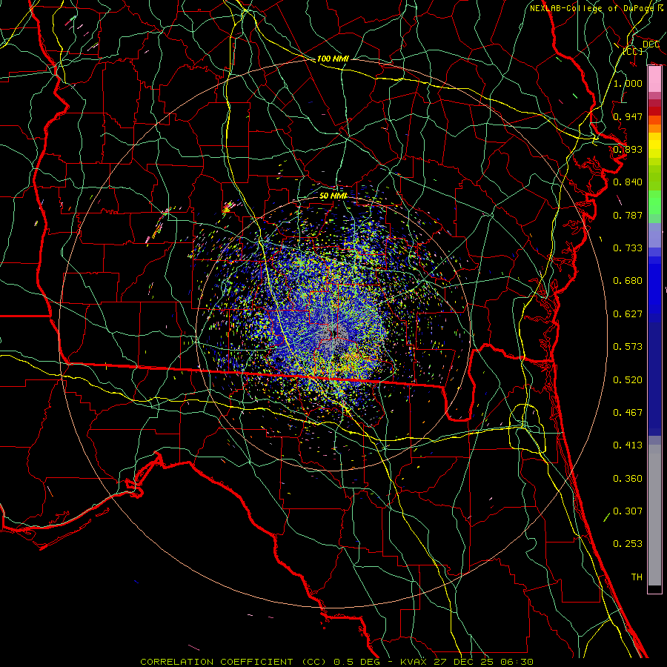Click the 0.840 scale value
The image size is (667, 667).
(x=628, y=182)
